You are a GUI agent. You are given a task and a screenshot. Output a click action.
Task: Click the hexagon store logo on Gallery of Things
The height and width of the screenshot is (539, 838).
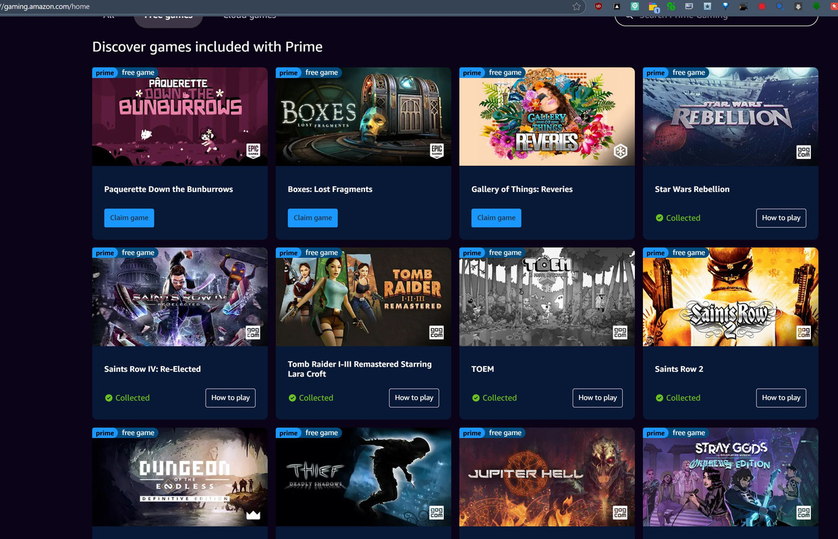pyautogui.click(x=620, y=151)
